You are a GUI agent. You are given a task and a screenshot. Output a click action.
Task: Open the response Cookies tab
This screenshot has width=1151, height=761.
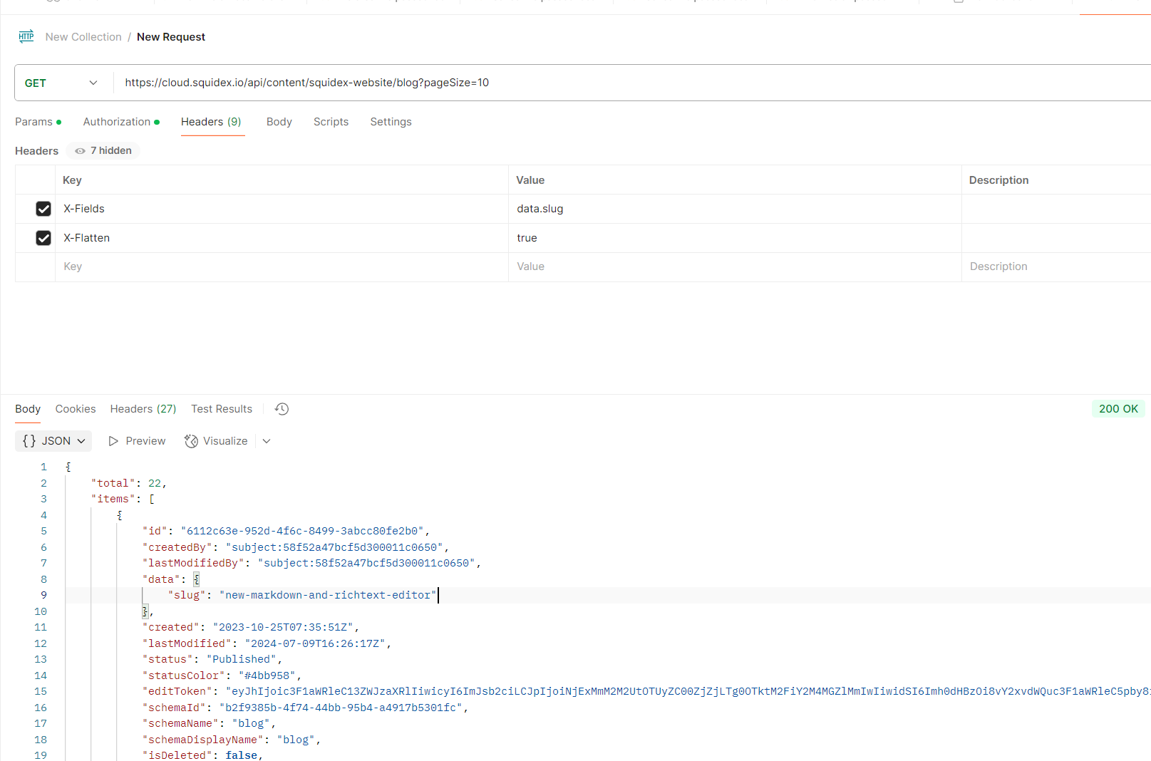click(76, 409)
